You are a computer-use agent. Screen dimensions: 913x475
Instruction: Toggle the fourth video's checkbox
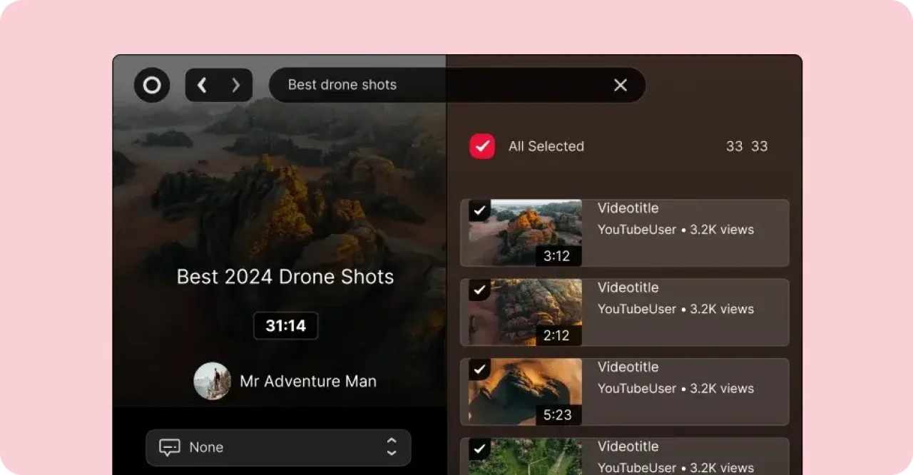coord(479,449)
